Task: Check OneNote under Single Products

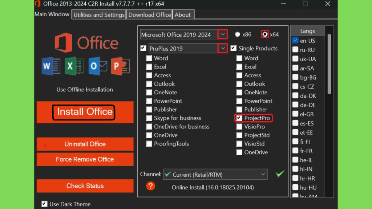Action: (239, 93)
